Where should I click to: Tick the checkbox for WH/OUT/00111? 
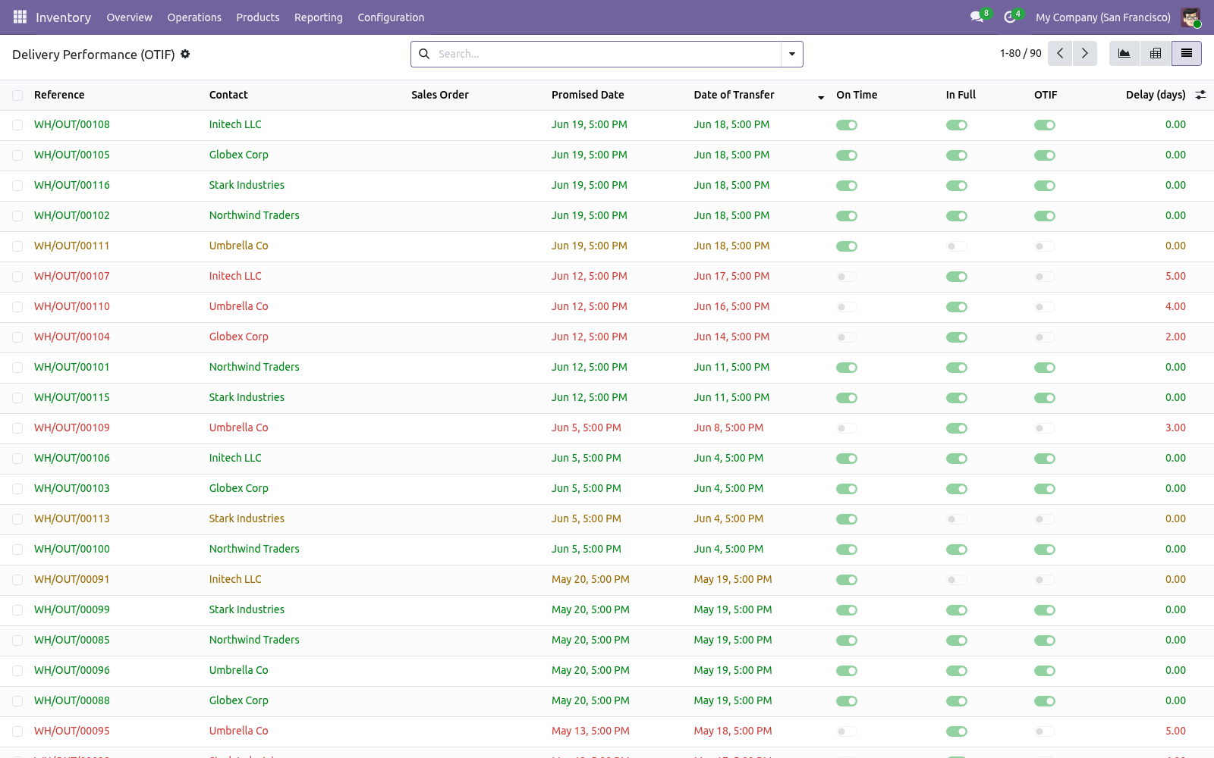(x=17, y=246)
